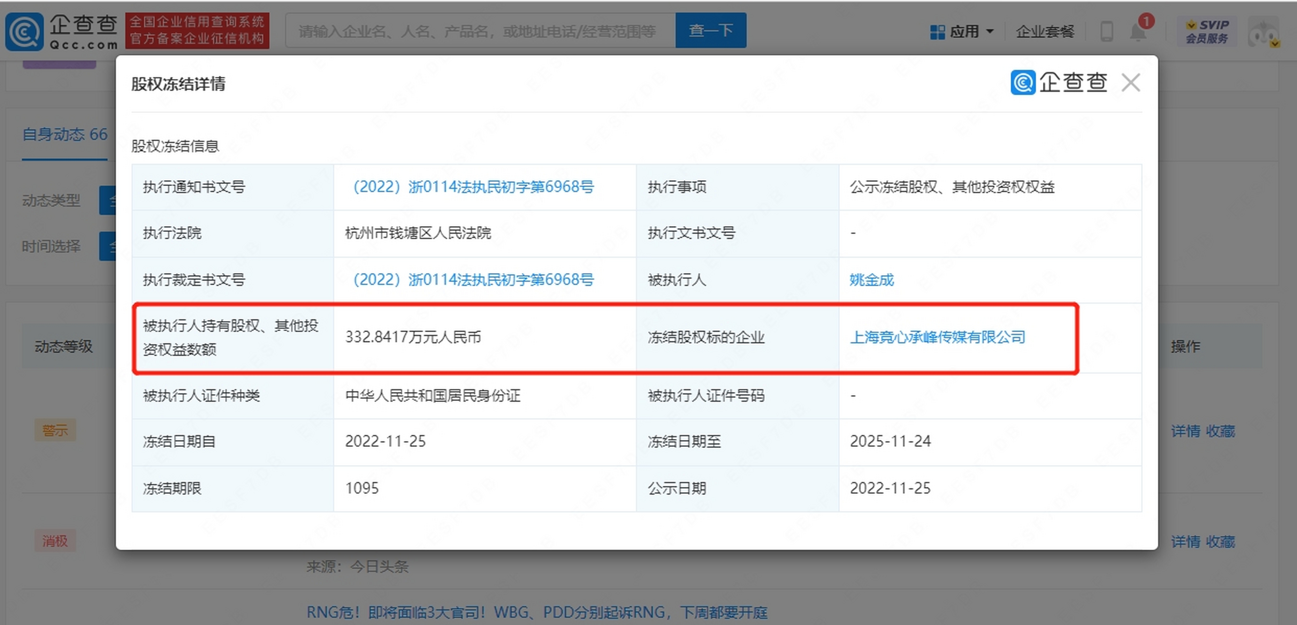The height and width of the screenshot is (625, 1297).
Task: Click the 企业套餐 menu item
Action: [1046, 31]
